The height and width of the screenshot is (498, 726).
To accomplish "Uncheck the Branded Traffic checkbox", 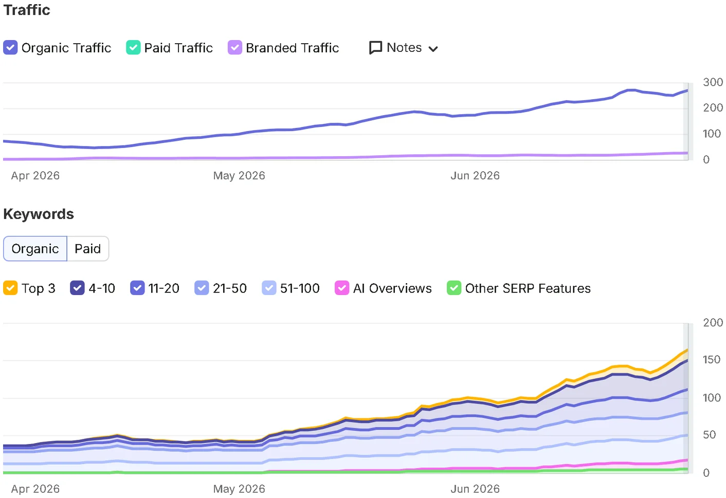I will coord(235,48).
